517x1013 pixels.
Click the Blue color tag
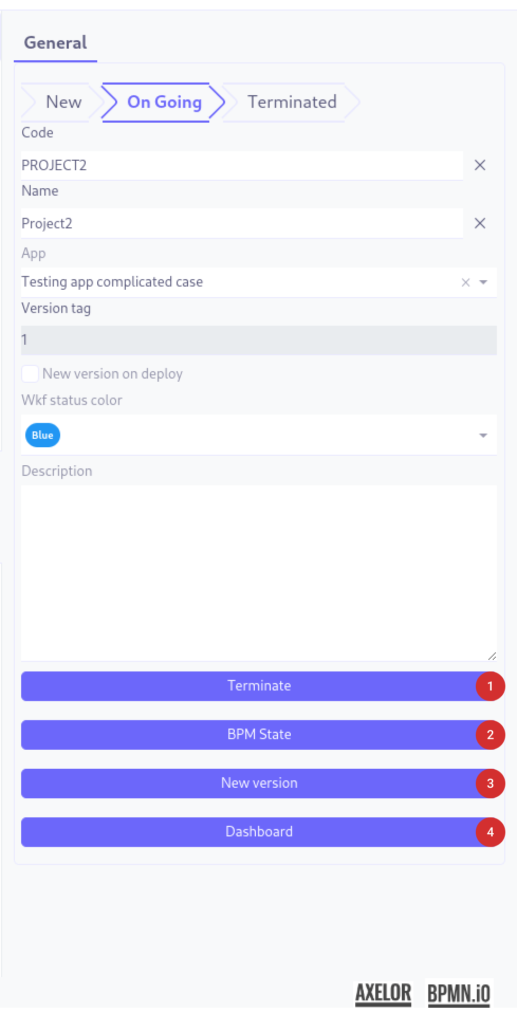click(42, 436)
